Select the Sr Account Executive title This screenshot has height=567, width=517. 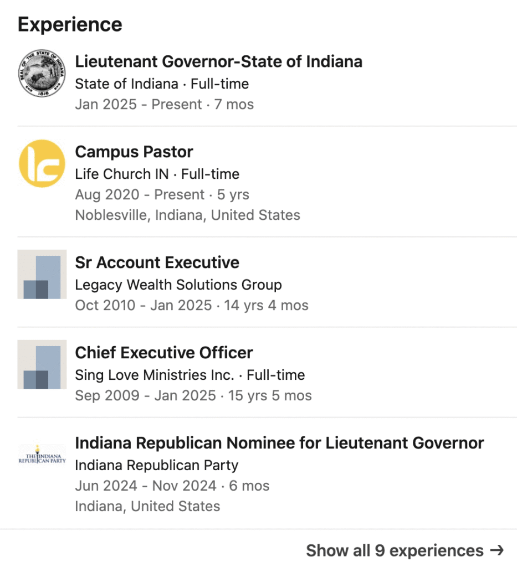(x=157, y=262)
